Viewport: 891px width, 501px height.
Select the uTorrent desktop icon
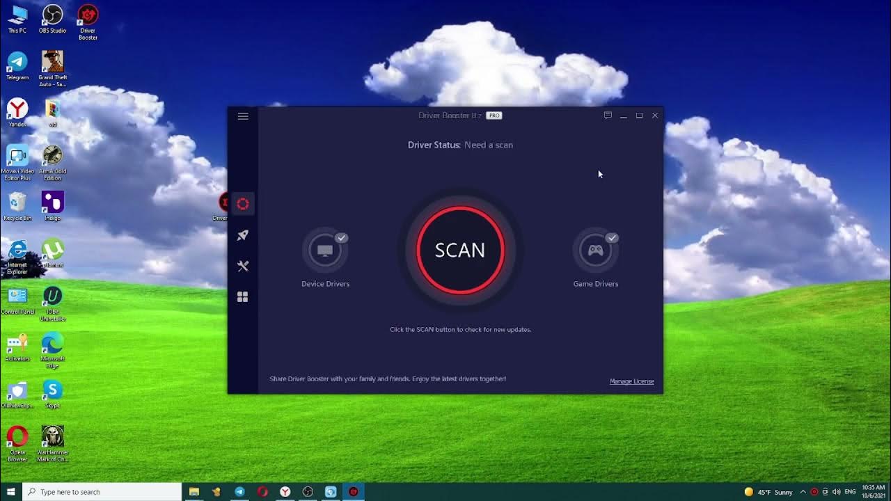click(x=53, y=253)
